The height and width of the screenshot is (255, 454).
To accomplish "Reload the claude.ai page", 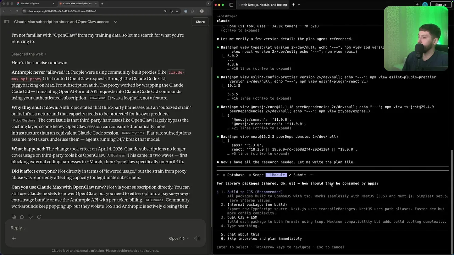I will 17,11.
